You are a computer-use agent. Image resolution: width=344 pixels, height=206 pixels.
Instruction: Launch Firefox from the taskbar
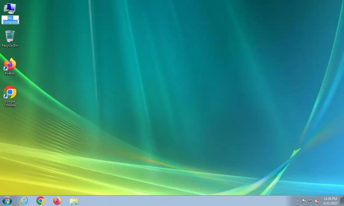[57, 201]
